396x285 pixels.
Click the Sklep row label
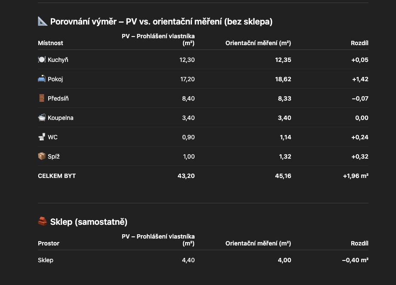[46, 260]
